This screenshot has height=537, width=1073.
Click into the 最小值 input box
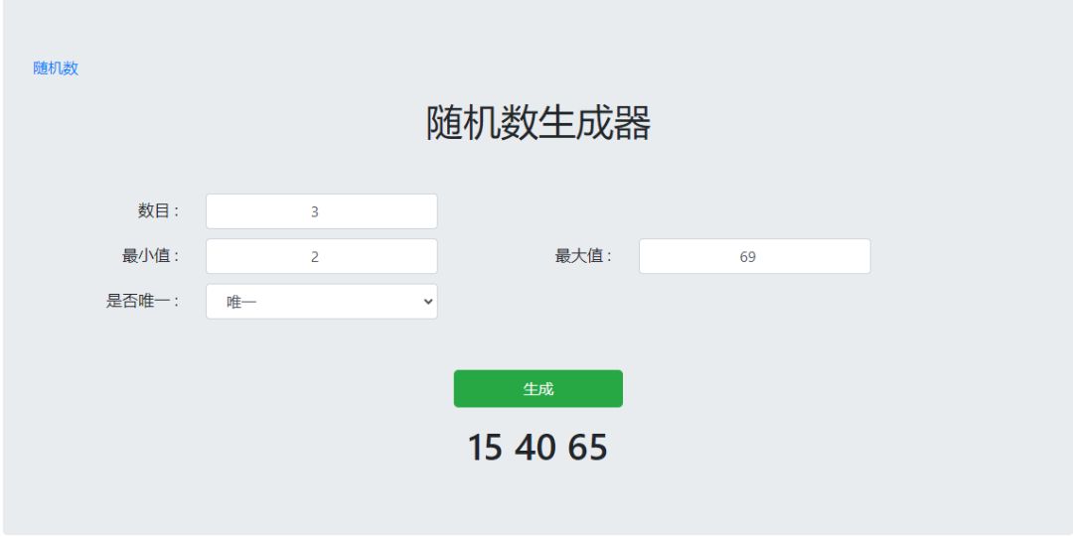click(x=321, y=256)
